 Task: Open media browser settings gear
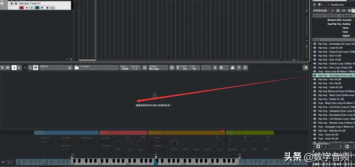pyautogui.click(x=349, y=11)
